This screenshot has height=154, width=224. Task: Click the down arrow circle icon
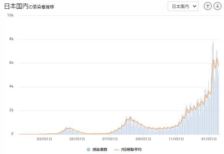pos(218,6)
